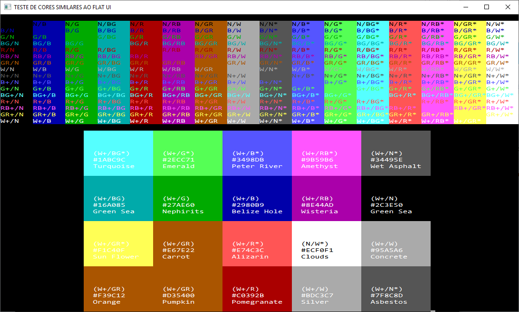Pick the Peter River color swatch
This screenshot has height=312, width=519.
(x=257, y=153)
